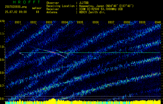Click HB9CV Zenith dir. text
The width and height of the screenshot is (163, 104).
pyautogui.click(x=92, y=12)
